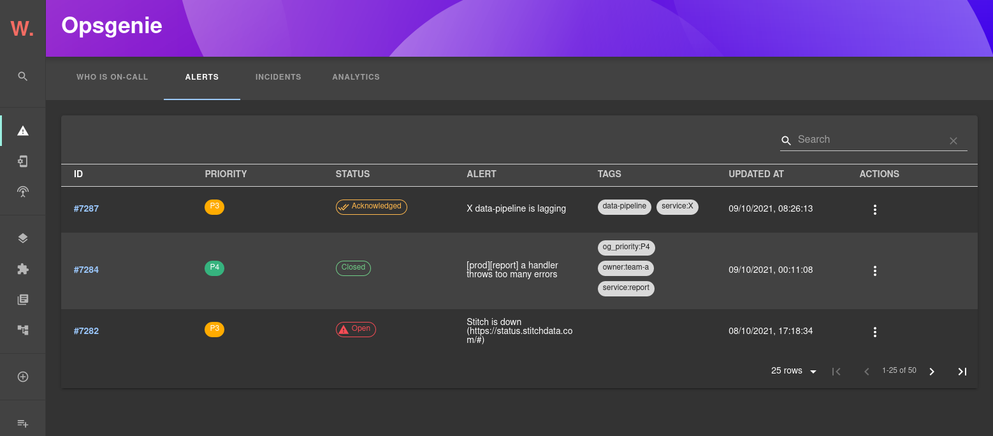Select the alerts warning triangle sidebar icon

point(23,131)
